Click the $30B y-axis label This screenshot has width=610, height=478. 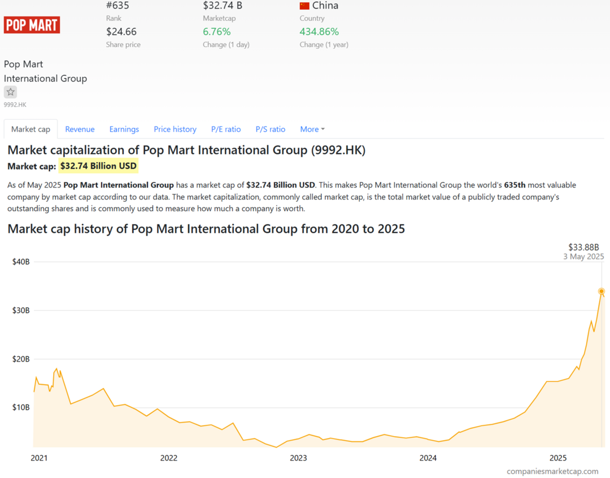(x=21, y=310)
